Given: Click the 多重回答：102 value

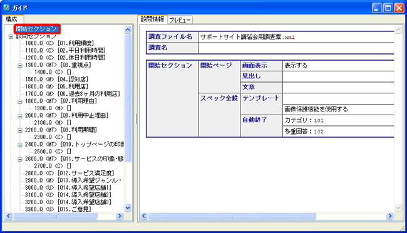Looking at the screenshot, I should pos(304,132).
